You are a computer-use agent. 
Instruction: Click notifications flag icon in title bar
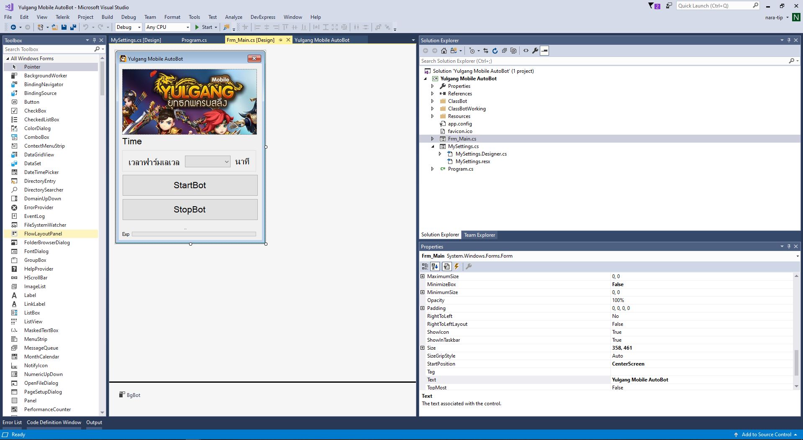(654, 6)
